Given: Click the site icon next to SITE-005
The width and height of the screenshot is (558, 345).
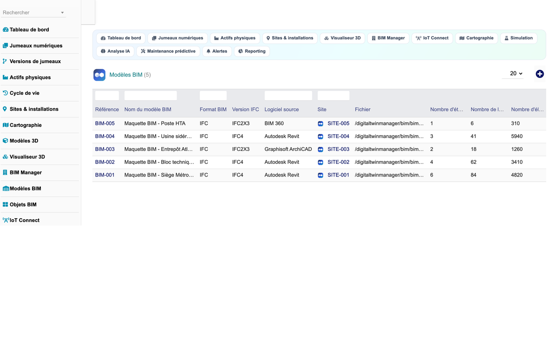Looking at the screenshot, I should click(320, 124).
